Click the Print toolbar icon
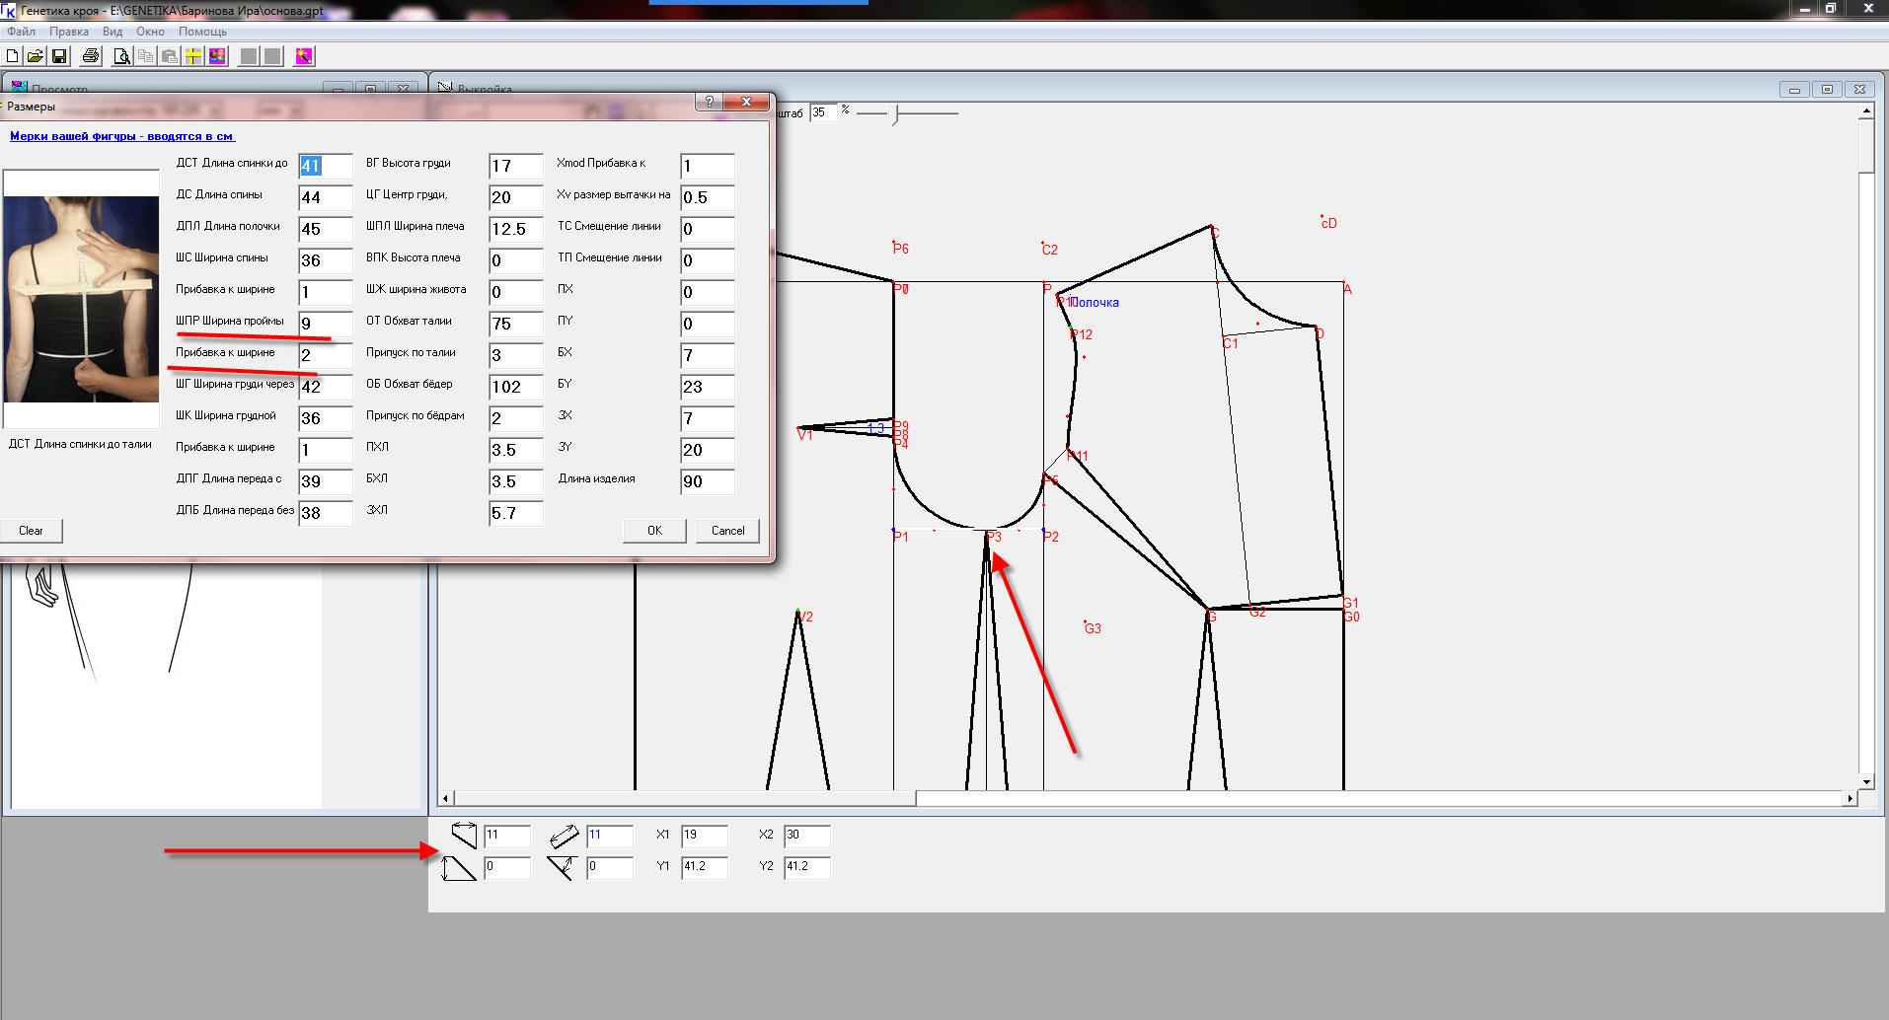This screenshot has height=1020, width=1889. pyautogui.click(x=91, y=56)
